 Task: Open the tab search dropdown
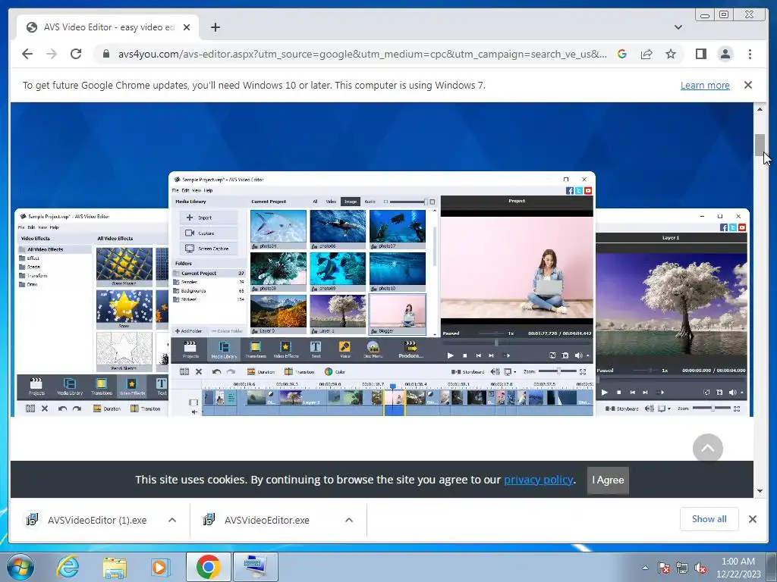[678, 27]
